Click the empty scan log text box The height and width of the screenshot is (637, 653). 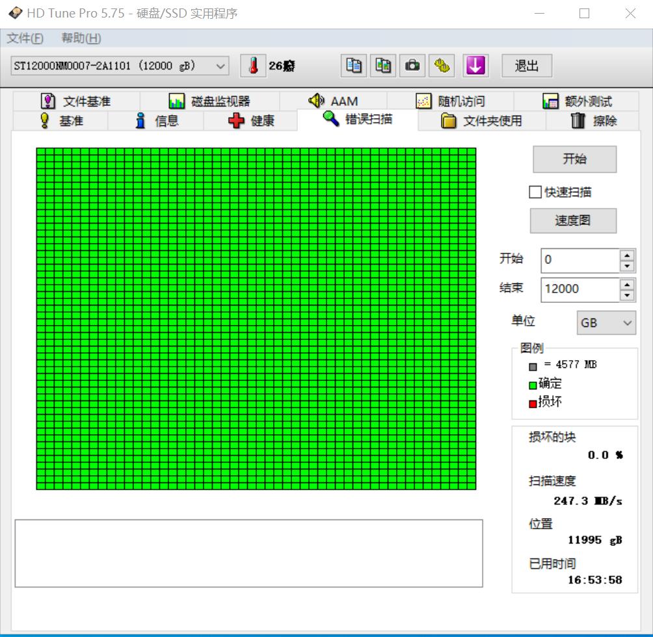248,553
